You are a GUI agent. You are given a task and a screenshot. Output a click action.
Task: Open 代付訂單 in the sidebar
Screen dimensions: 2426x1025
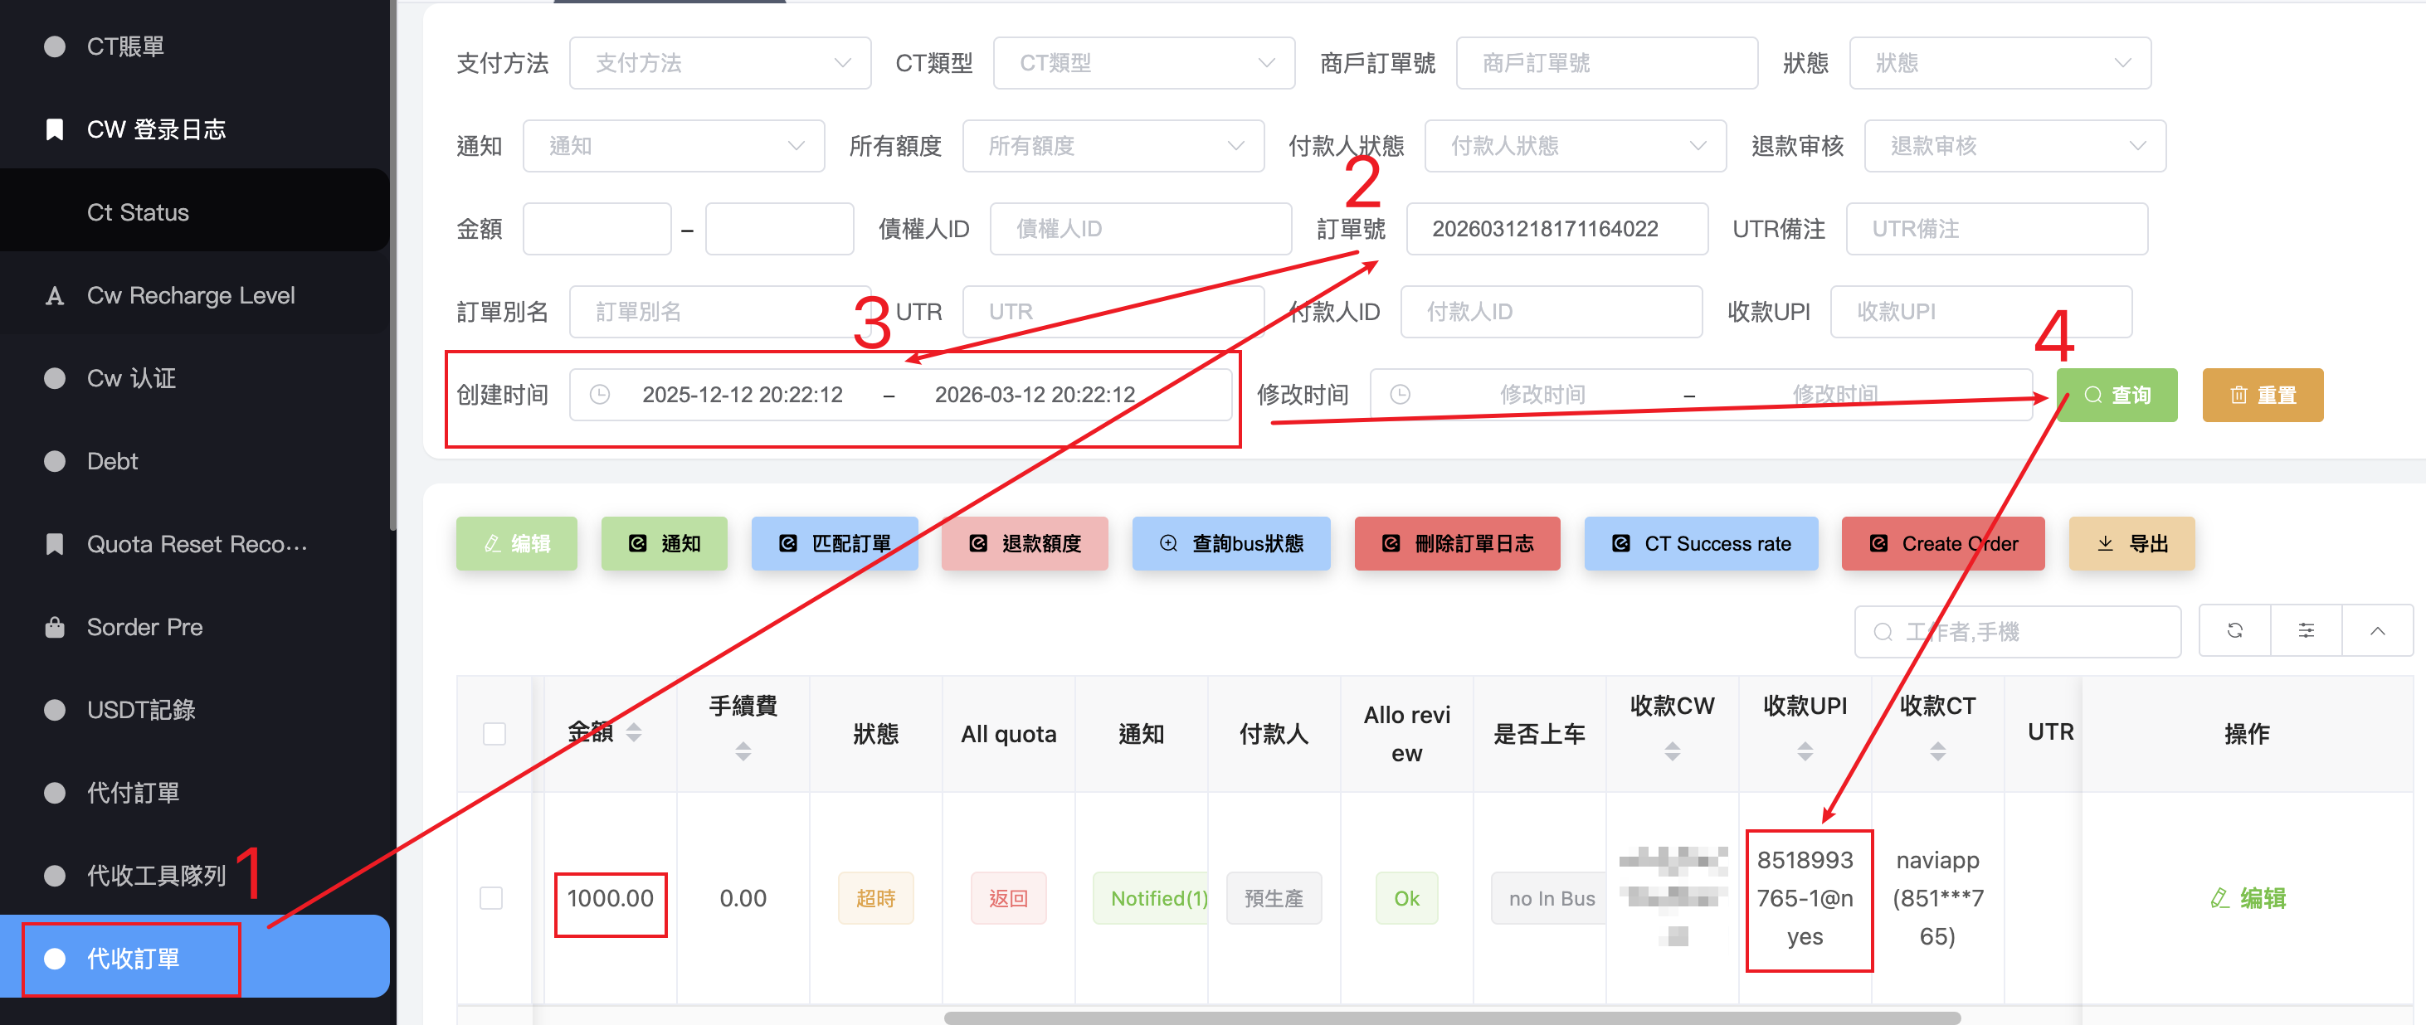coord(133,793)
